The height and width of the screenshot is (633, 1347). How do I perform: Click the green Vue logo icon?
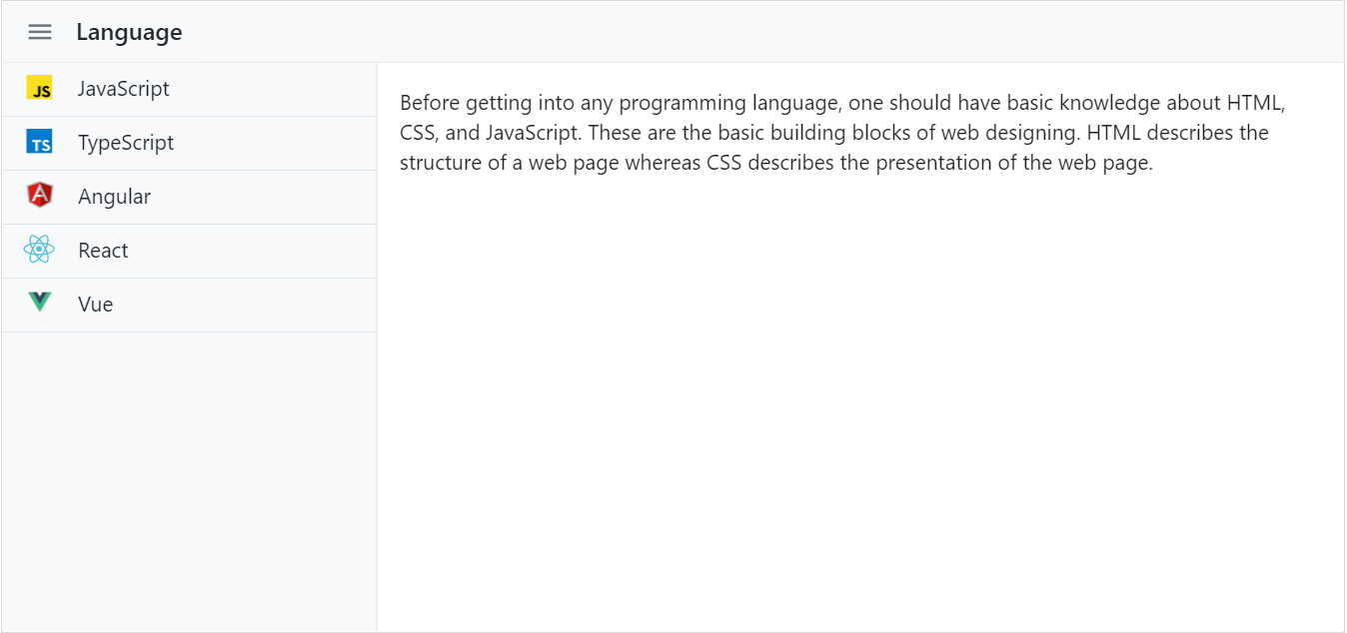pos(39,303)
